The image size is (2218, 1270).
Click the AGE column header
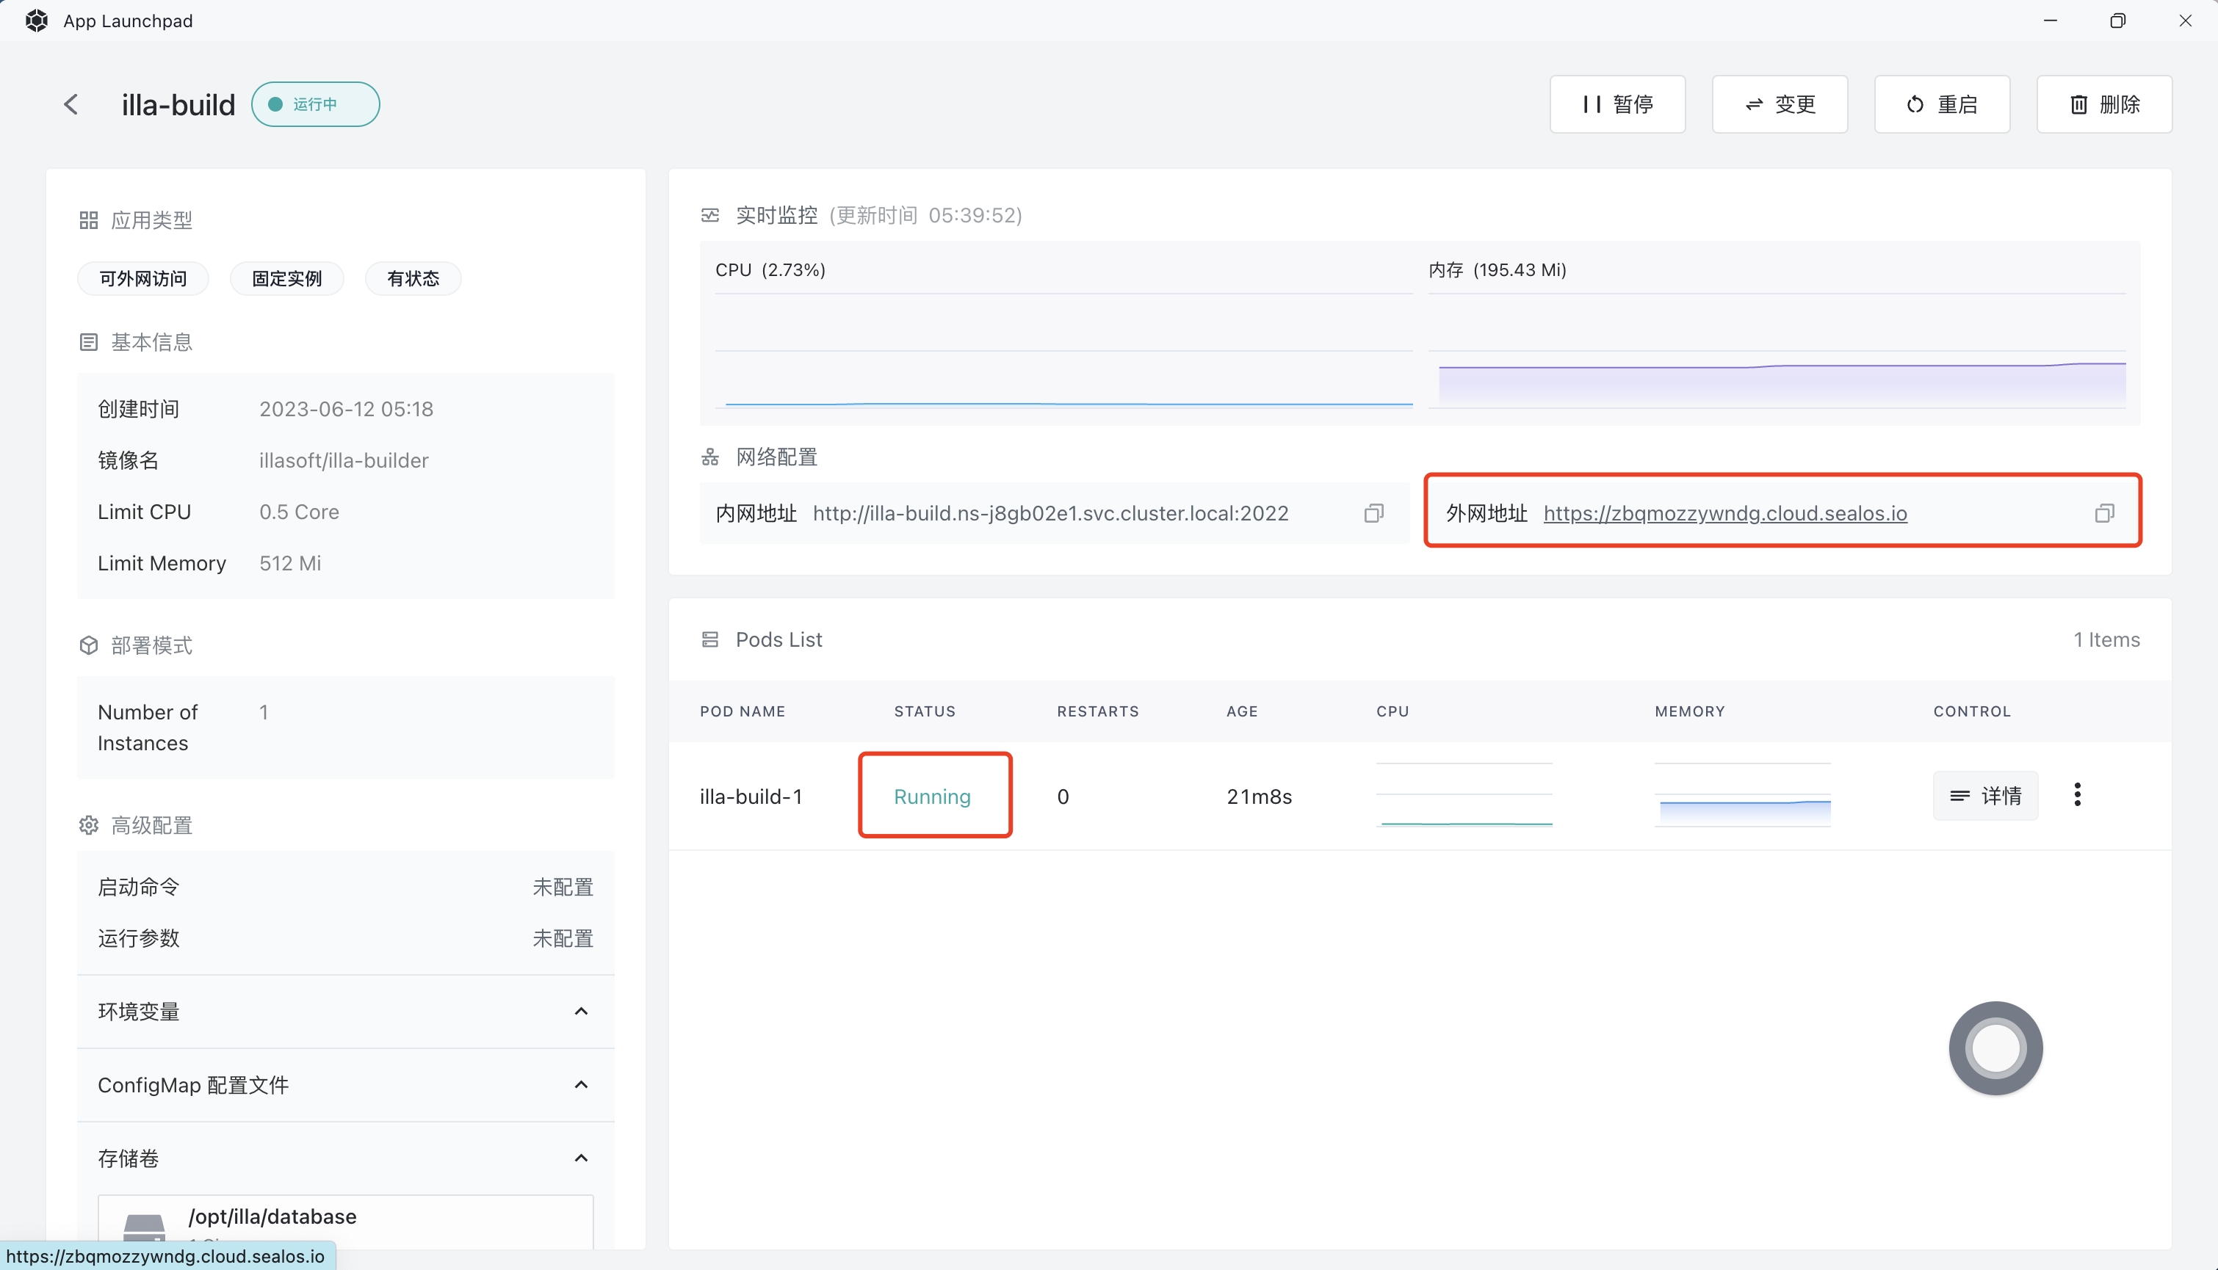[1242, 712]
